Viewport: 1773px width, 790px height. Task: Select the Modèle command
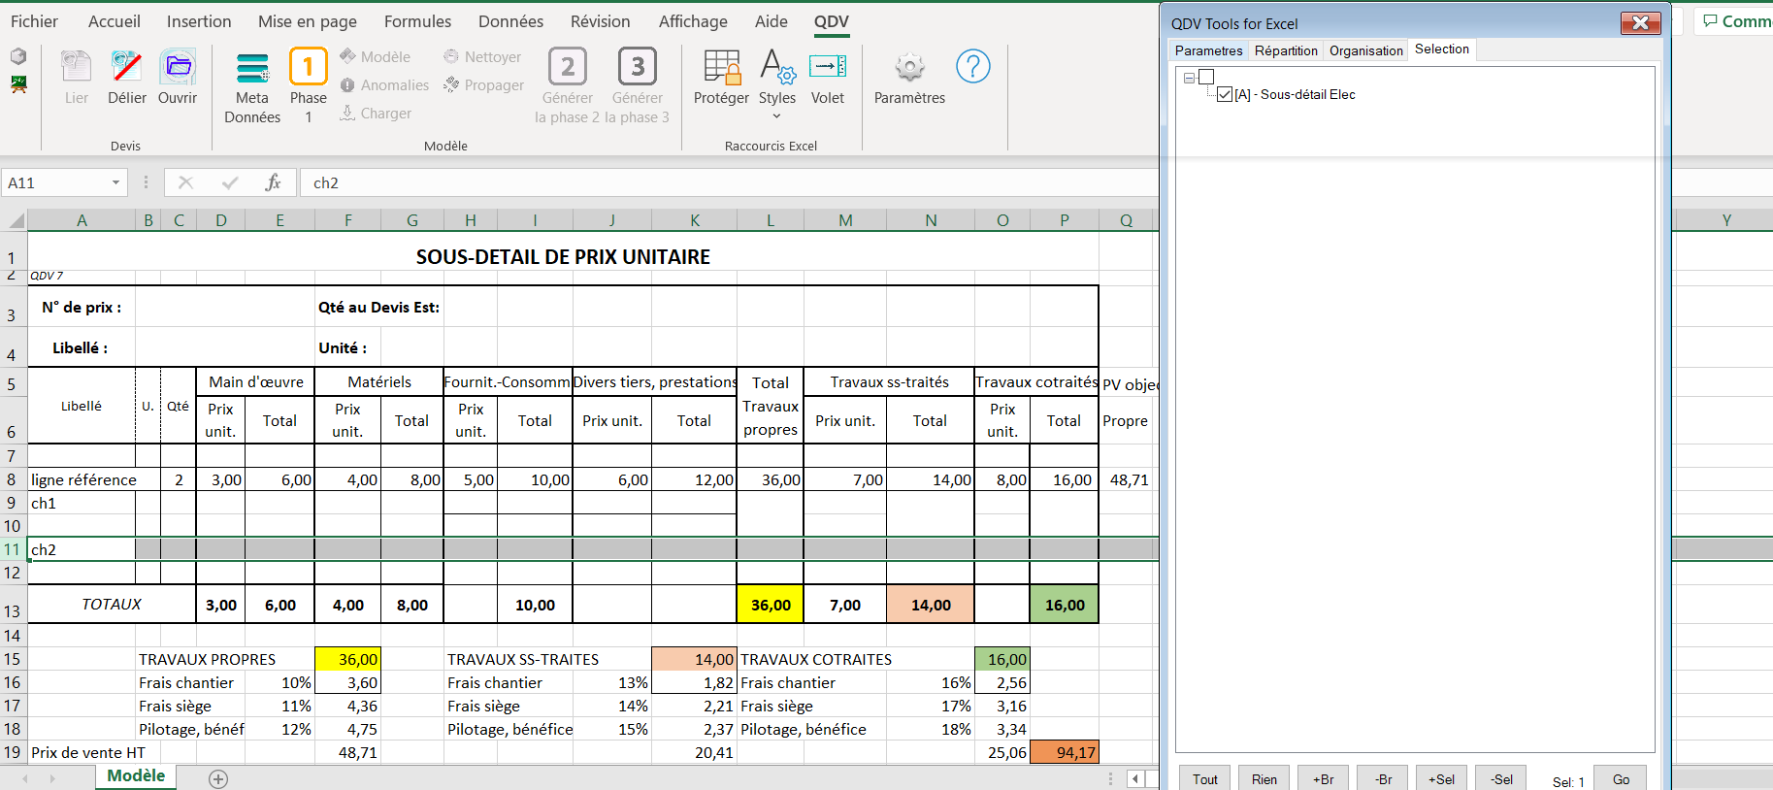pyautogui.click(x=376, y=57)
